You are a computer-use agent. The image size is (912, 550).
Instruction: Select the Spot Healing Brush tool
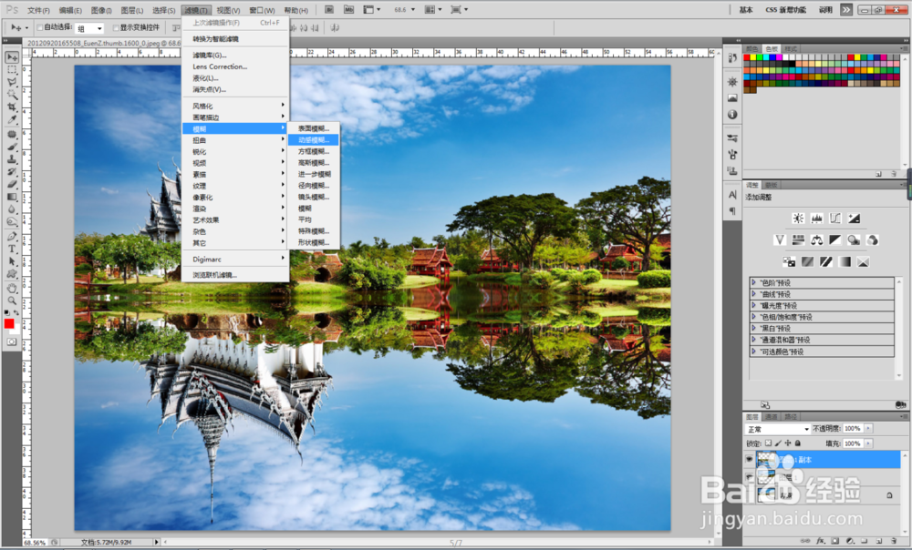point(12,134)
